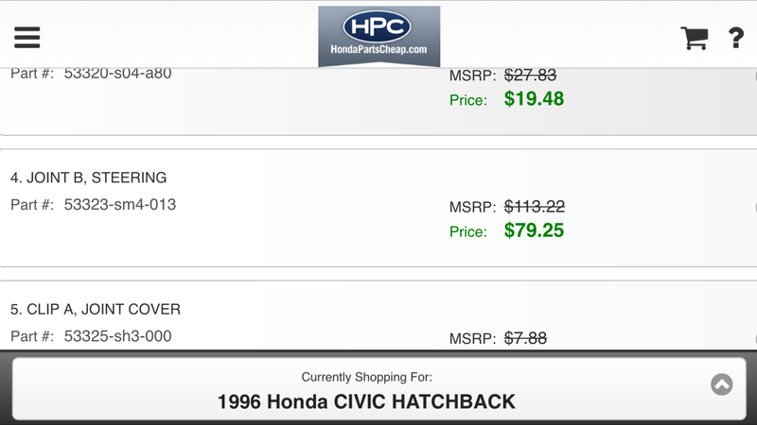Screen dimensions: 757x425
Task: Open the hamburger navigation menu
Action: click(x=26, y=37)
